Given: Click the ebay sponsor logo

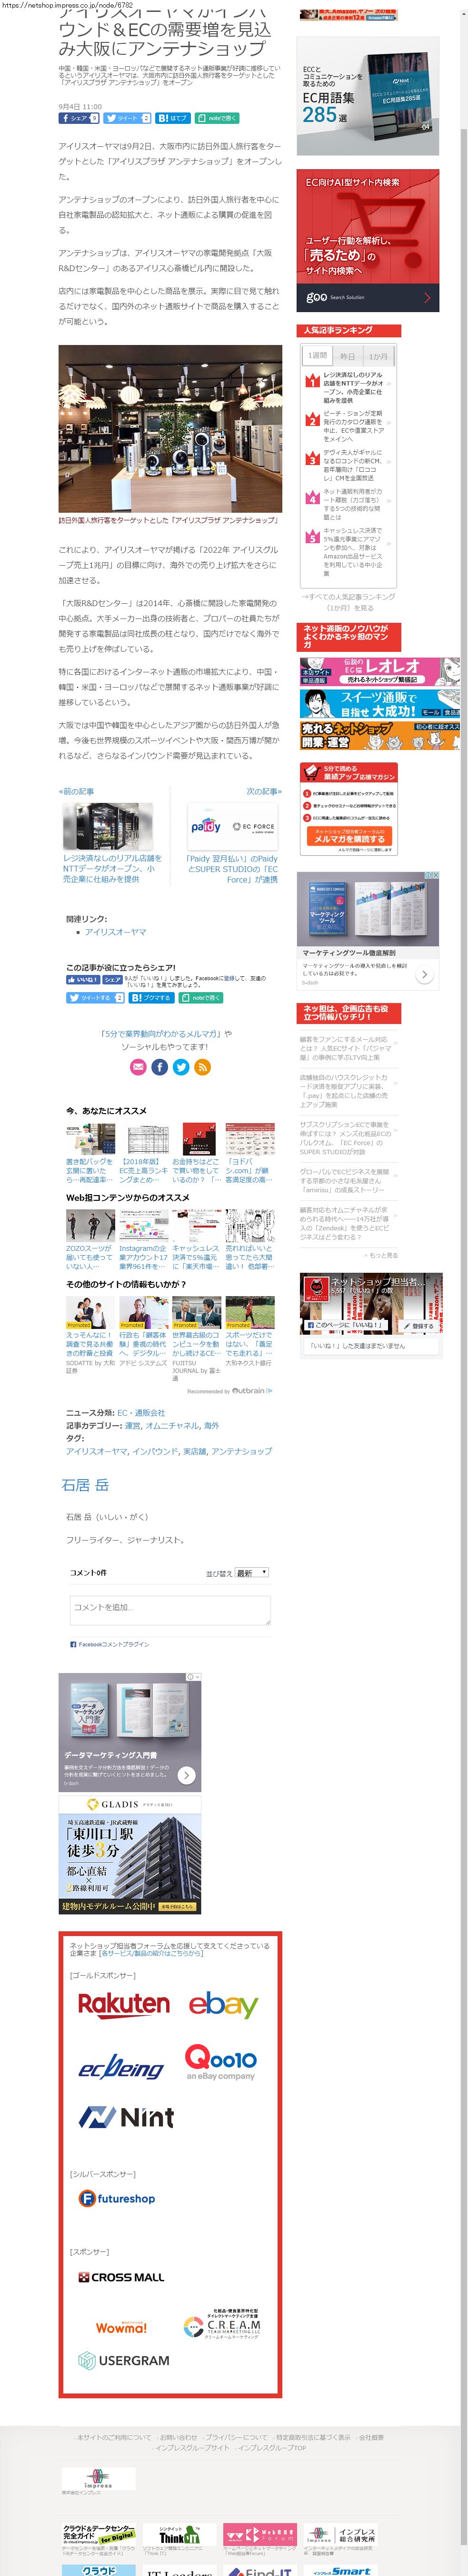Looking at the screenshot, I should (x=223, y=2004).
